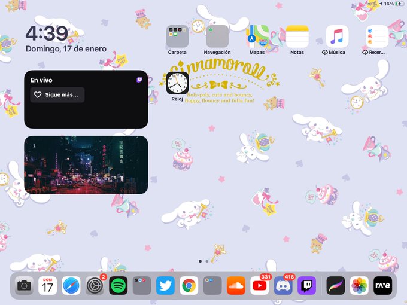Open the Música app
407x305 pixels.
[337, 36]
